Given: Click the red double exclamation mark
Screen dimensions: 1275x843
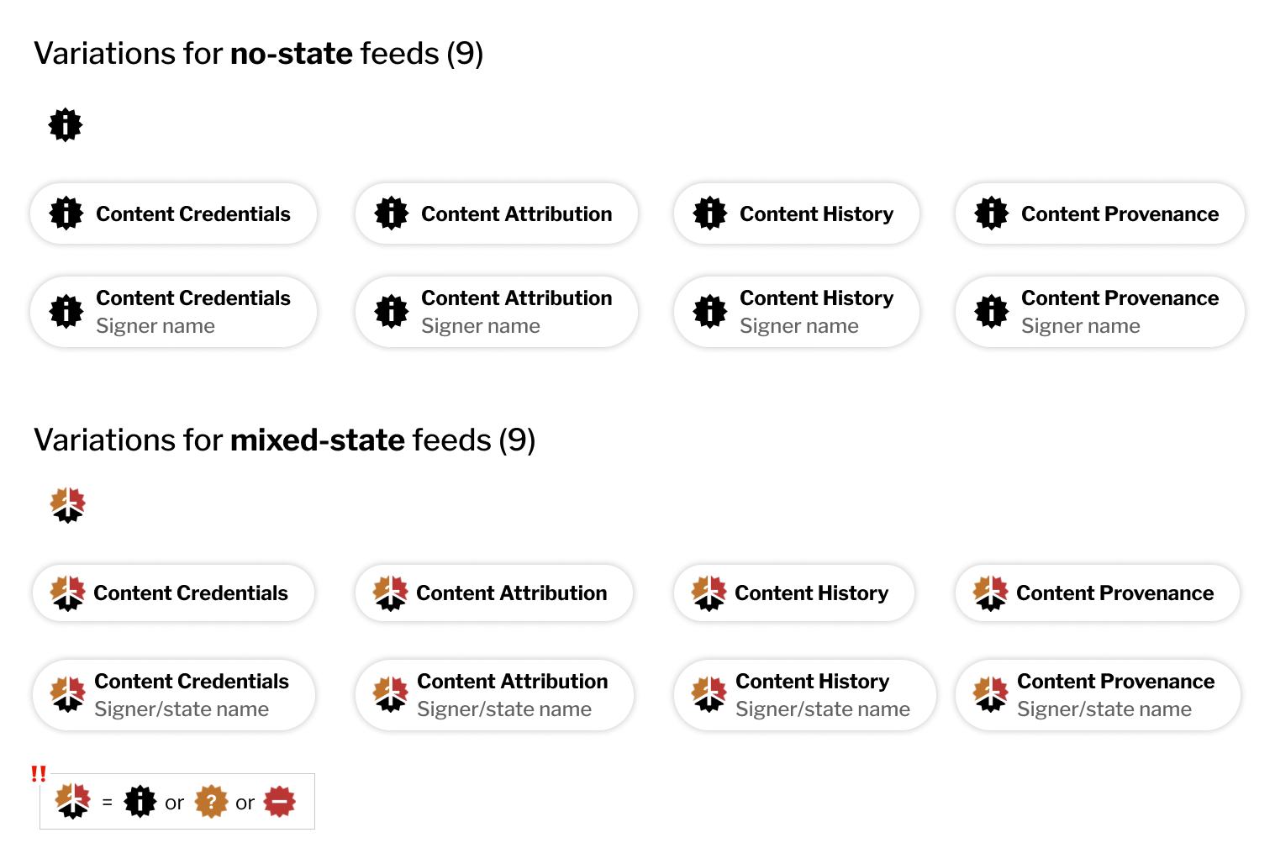Looking at the screenshot, I should pos(39,773).
